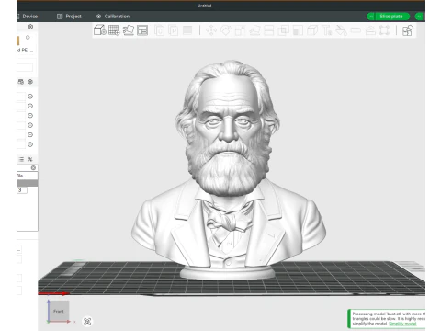This screenshot has height=331, width=441.
Task: Select the Measure tool
Action: 356,30
